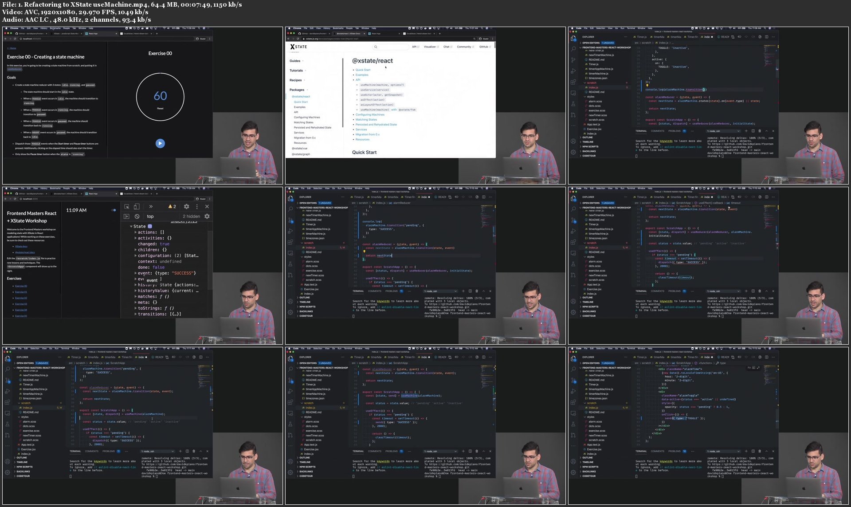Viewport: 851px width, 507px height.
Task: Open the '@xstate/react docs' link on the workshop page
Action: pyautogui.click(x=25, y=252)
